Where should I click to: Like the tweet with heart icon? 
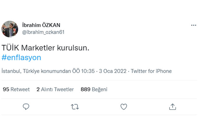click(x=124, y=107)
